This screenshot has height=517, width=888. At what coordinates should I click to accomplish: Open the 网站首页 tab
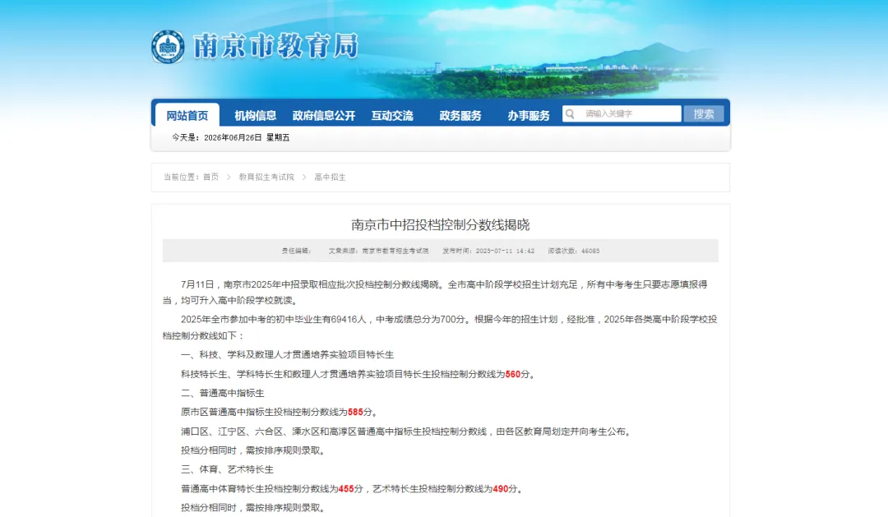(x=187, y=116)
